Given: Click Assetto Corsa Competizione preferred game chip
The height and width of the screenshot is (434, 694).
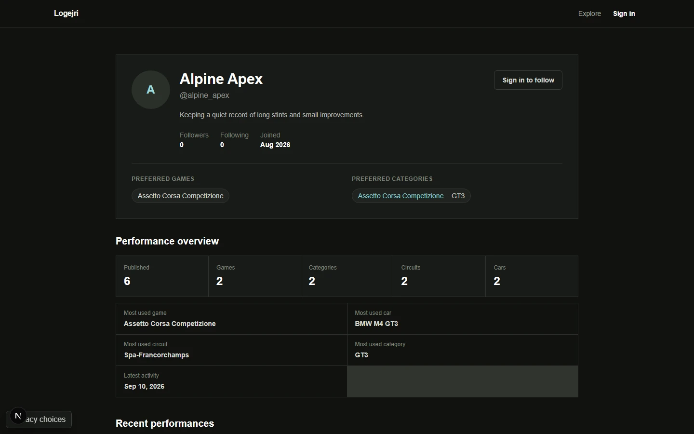Looking at the screenshot, I should (x=180, y=196).
